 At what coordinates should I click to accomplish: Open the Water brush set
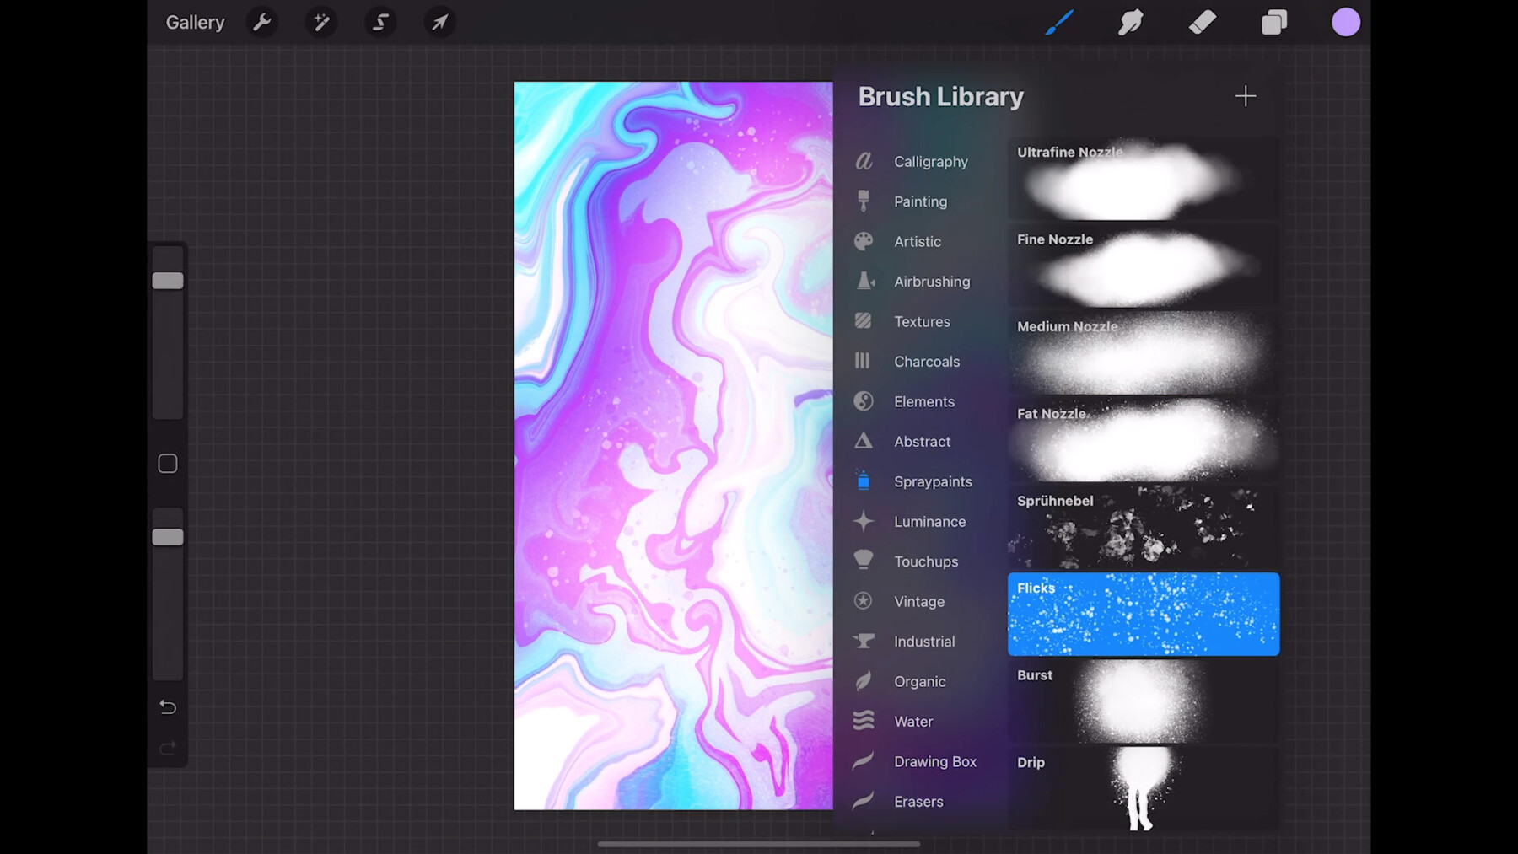912,721
